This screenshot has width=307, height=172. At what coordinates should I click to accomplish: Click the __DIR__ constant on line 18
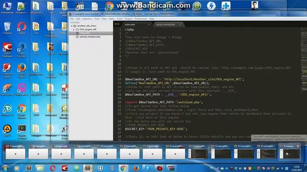click(x=171, y=95)
